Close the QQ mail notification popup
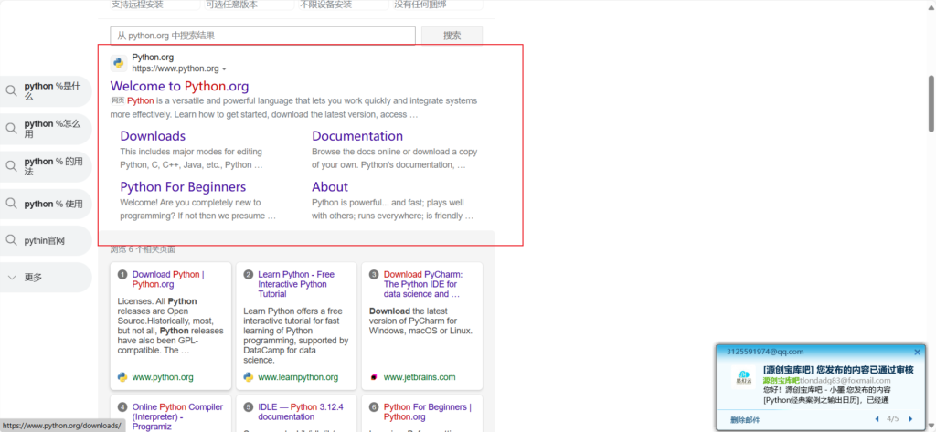The width and height of the screenshot is (936, 432). click(918, 352)
